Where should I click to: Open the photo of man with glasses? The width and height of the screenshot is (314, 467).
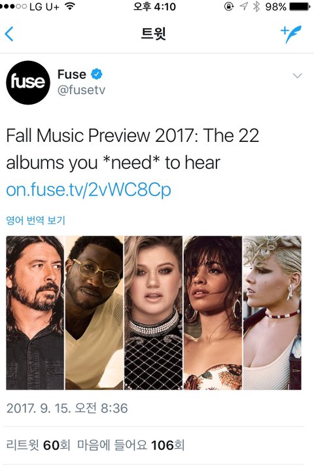pos(94,313)
